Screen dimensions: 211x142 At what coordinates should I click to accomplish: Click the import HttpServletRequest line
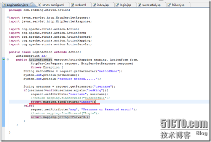coord(50,18)
